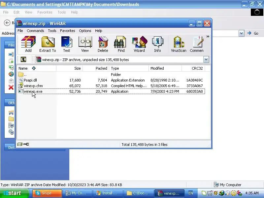The height and width of the screenshot is (198, 264).
Task: Click the Test archive icon
Action: tap(67, 44)
